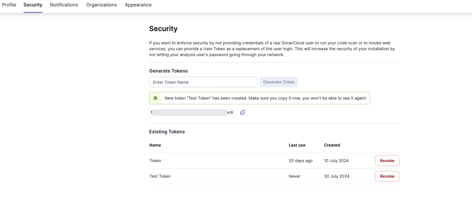Click the Generate Token button
472x210 pixels.
click(x=279, y=82)
